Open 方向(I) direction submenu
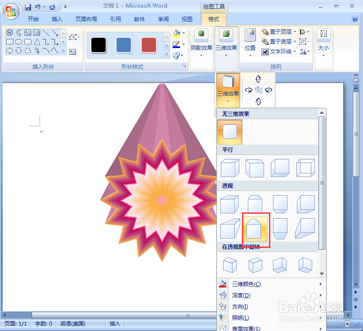 (271, 307)
